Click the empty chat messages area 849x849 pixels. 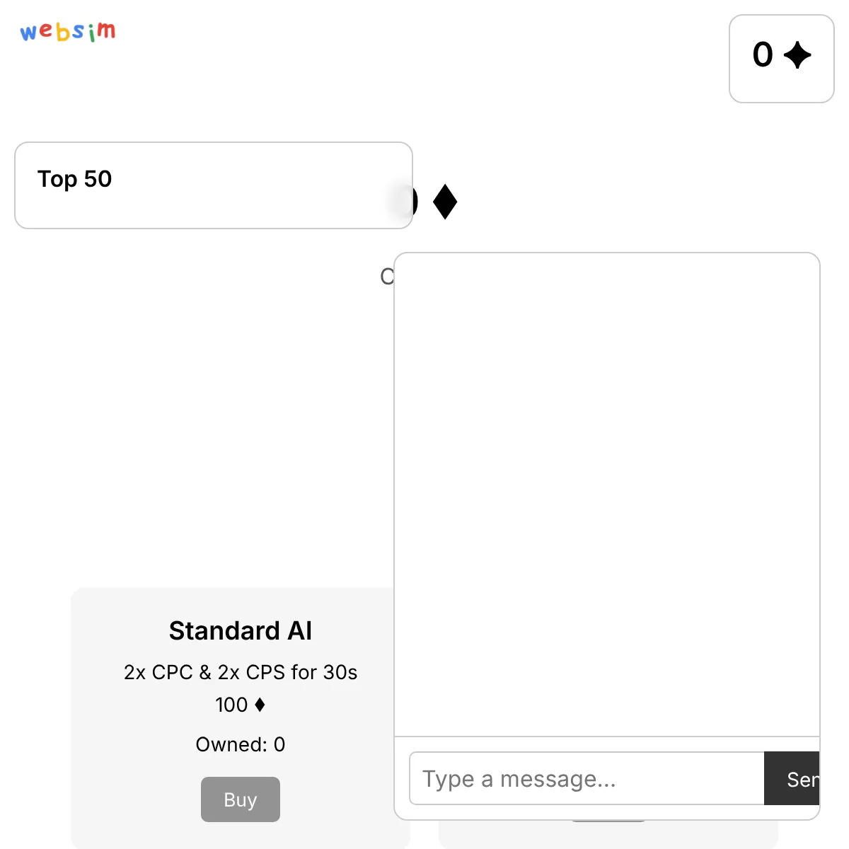(607, 495)
